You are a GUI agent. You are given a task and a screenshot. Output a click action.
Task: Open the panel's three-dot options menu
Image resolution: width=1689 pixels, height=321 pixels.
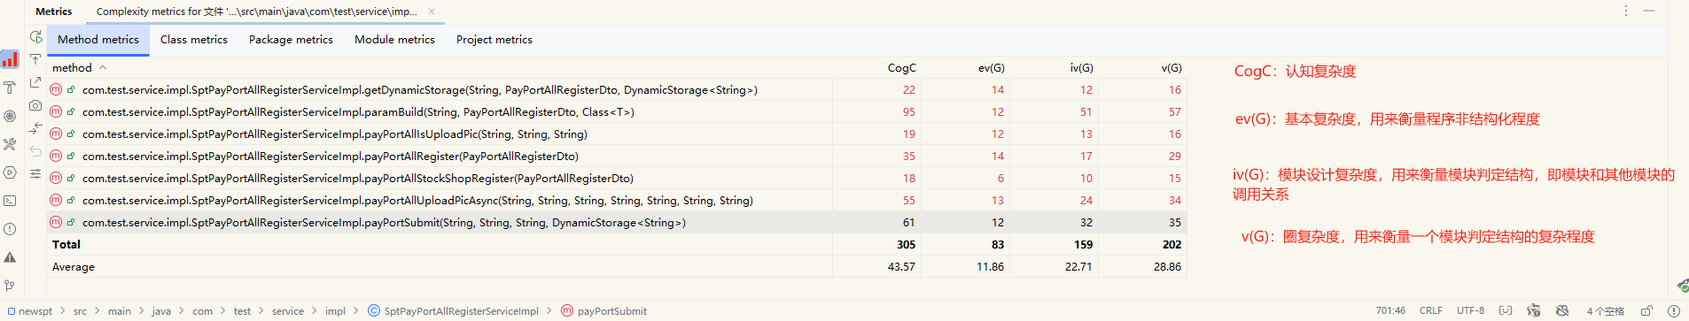click(1626, 11)
